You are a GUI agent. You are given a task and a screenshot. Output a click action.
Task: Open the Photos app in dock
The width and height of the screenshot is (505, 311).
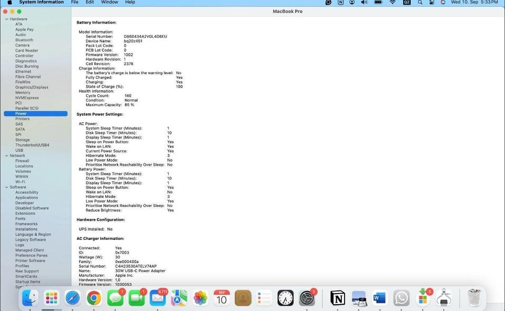(200, 298)
